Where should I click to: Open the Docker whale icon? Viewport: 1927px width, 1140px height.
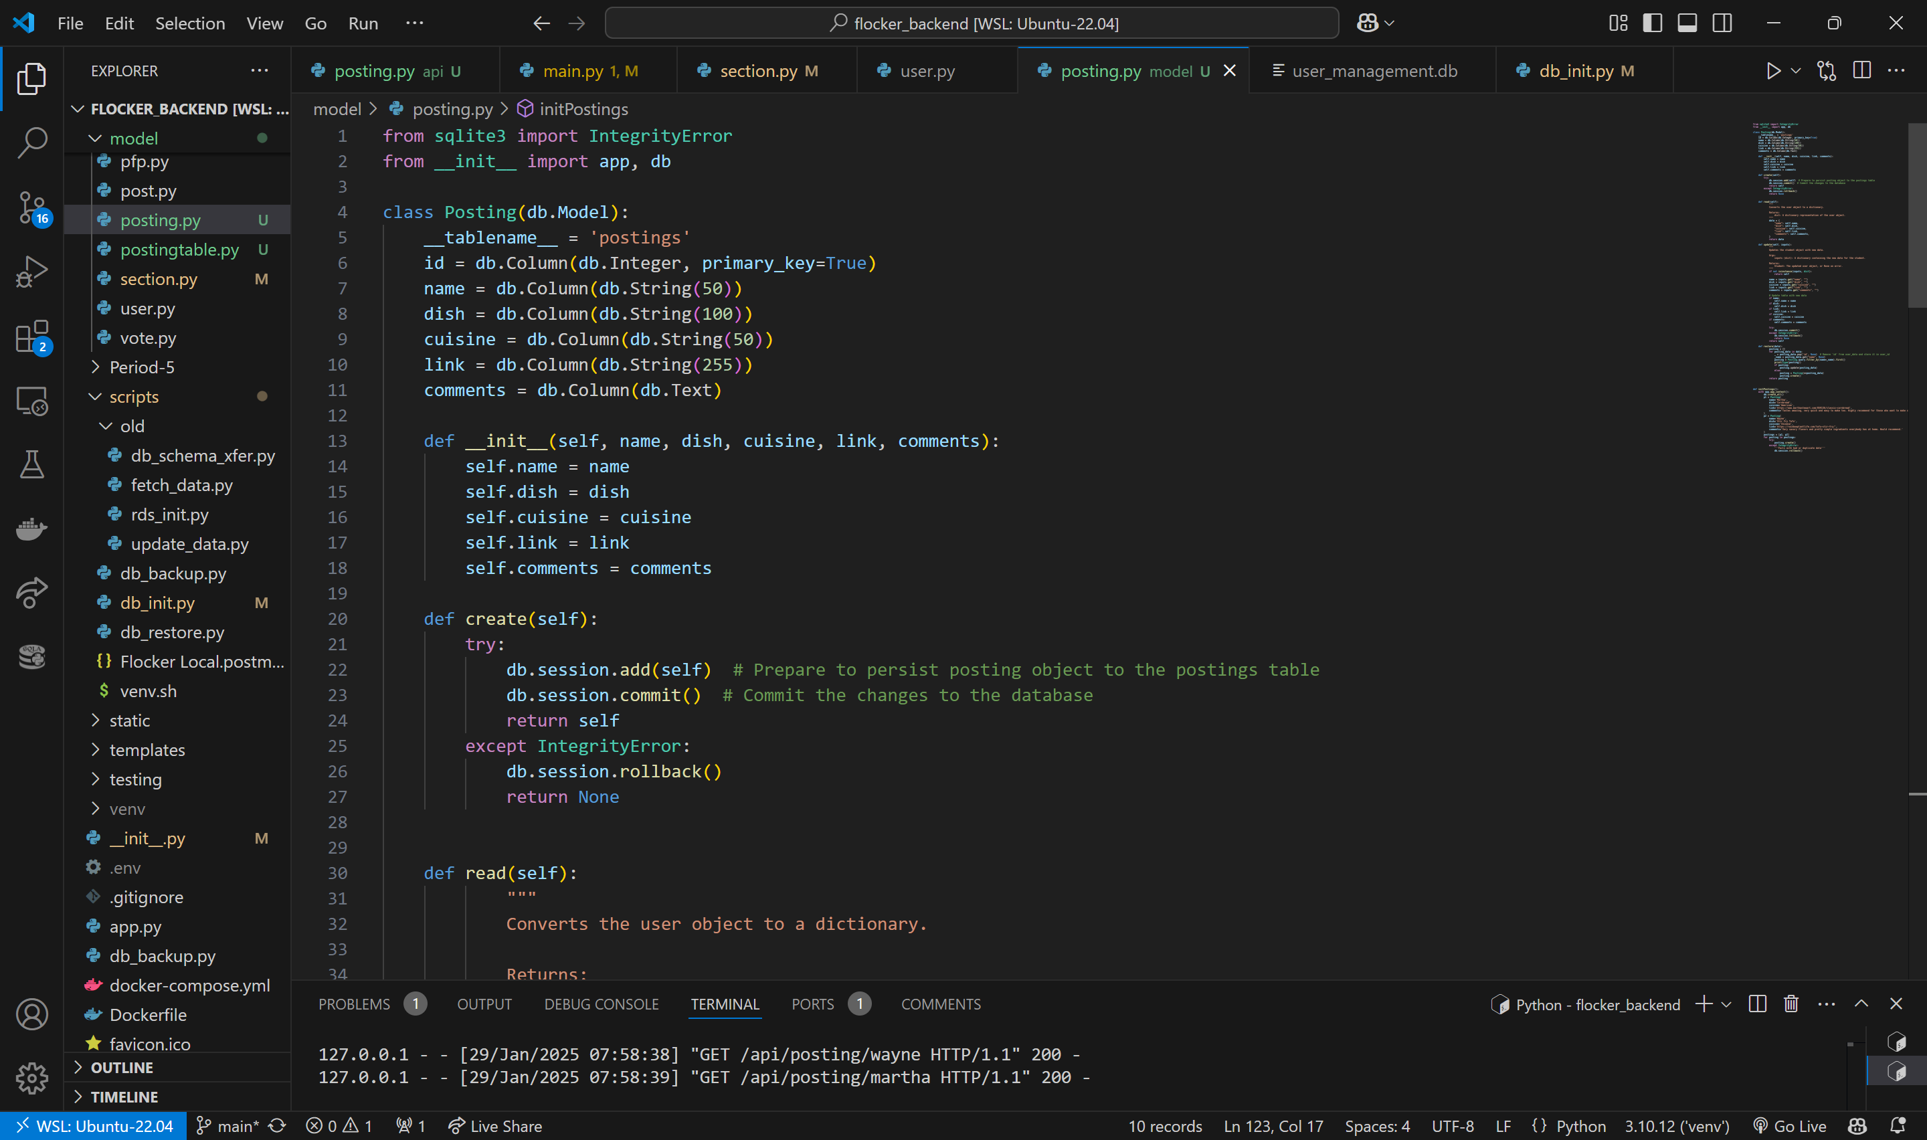coord(31,529)
